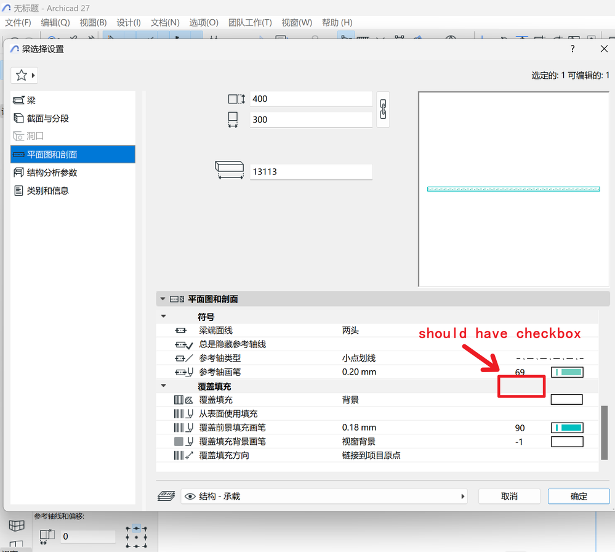Click the pen color swatch for 参考轴画笔
The height and width of the screenshot is (552, 615).
(x=567, y=372)
